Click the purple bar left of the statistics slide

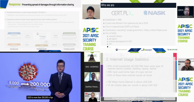(x=102, y=81)
